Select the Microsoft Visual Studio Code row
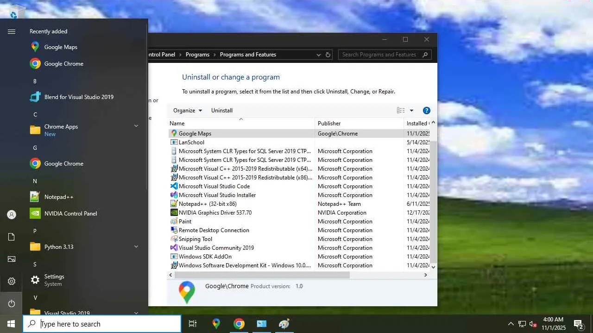 click(x=299, y=186)
